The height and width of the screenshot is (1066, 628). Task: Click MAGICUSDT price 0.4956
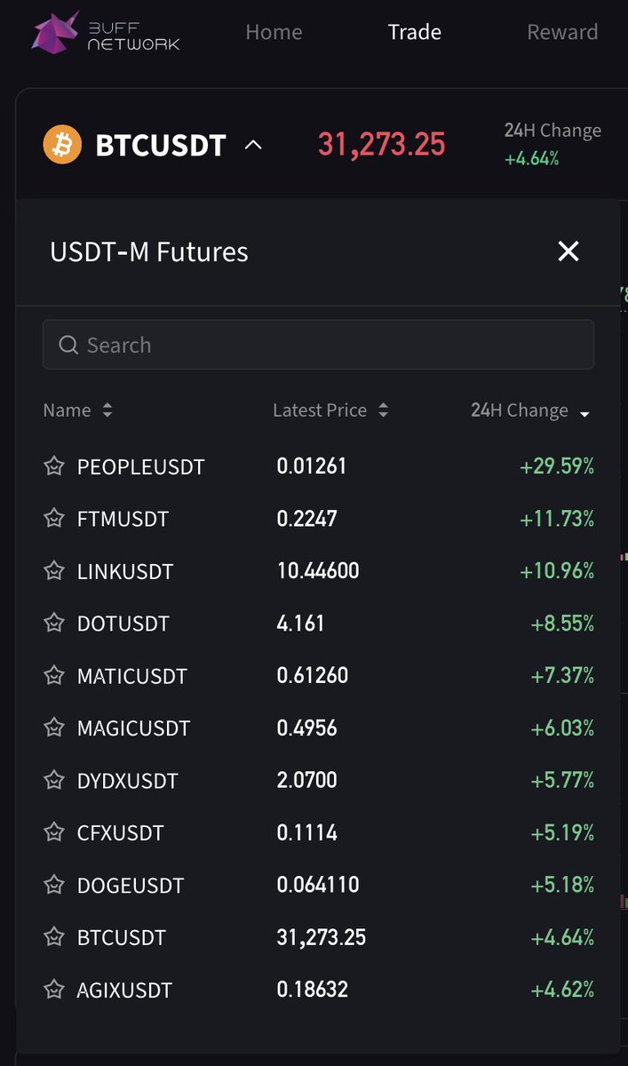pos(307,728)
